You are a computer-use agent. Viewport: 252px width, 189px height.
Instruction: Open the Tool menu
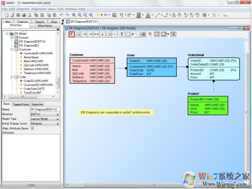coord(60,9)
